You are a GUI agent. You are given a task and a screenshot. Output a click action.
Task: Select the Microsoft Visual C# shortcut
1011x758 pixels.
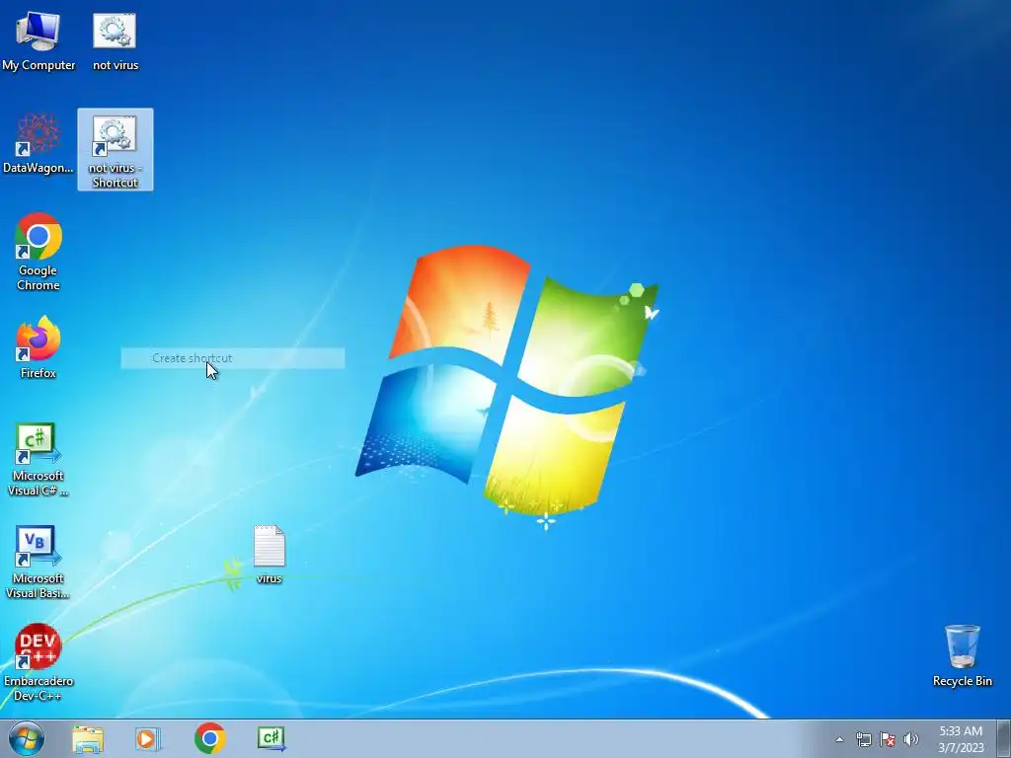(39, 459)
